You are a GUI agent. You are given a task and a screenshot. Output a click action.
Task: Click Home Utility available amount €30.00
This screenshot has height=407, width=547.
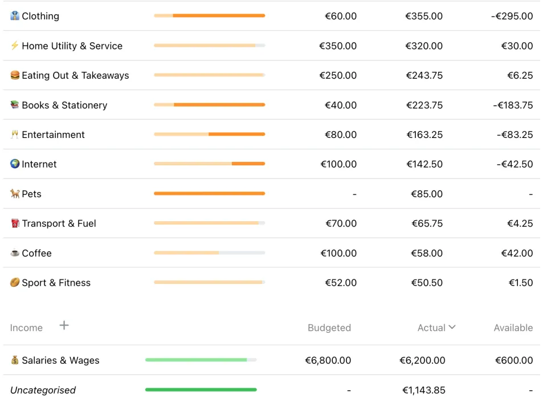[517, 46]
